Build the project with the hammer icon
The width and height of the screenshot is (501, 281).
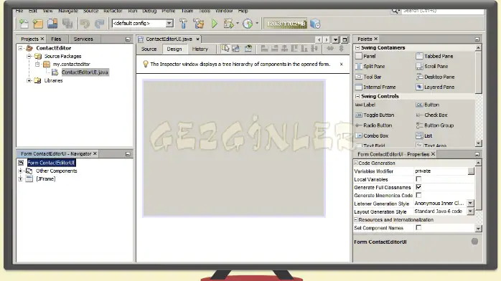point(184,24)
